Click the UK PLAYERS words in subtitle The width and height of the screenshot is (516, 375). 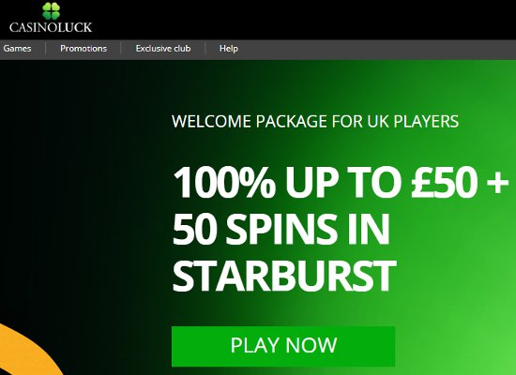(413, 121)
